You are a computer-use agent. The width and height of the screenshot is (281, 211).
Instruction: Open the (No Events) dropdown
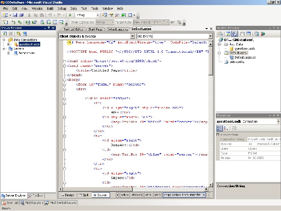174,36
